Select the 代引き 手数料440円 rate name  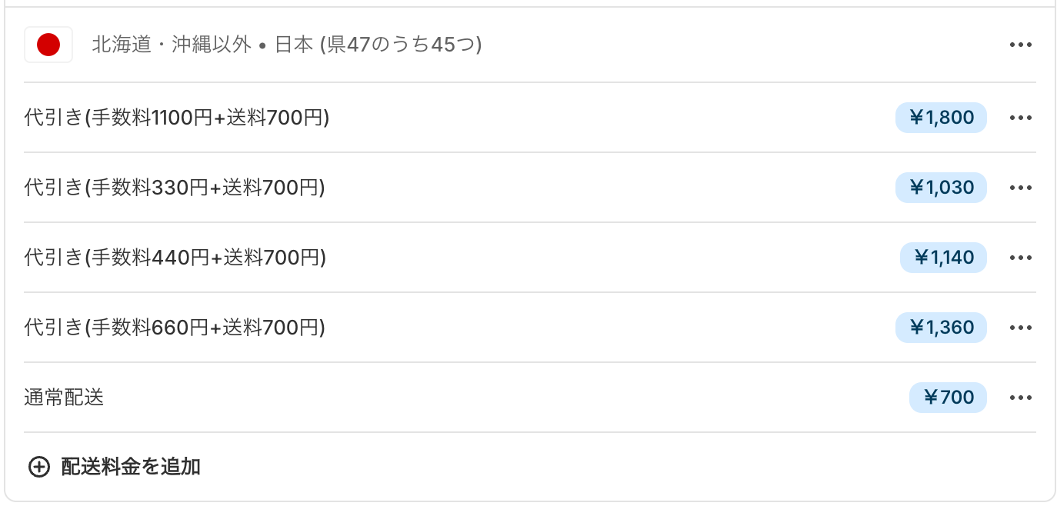pos(175,258)
